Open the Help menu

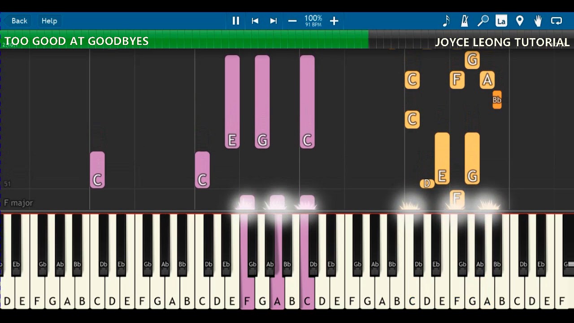49,21
